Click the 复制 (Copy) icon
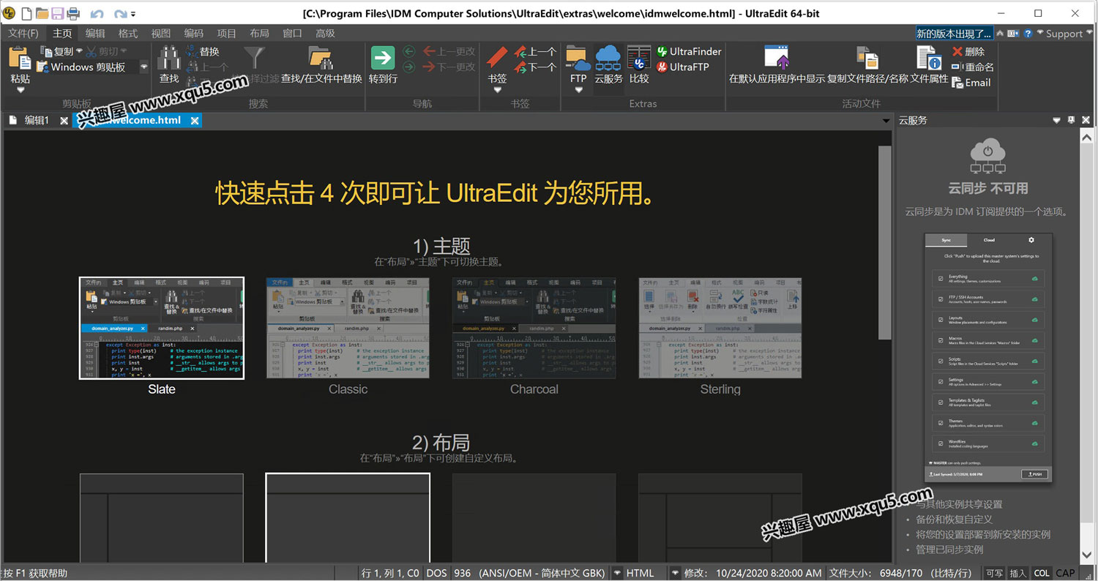This screenshot has height=581, width=1098. (x=47, y=51)
